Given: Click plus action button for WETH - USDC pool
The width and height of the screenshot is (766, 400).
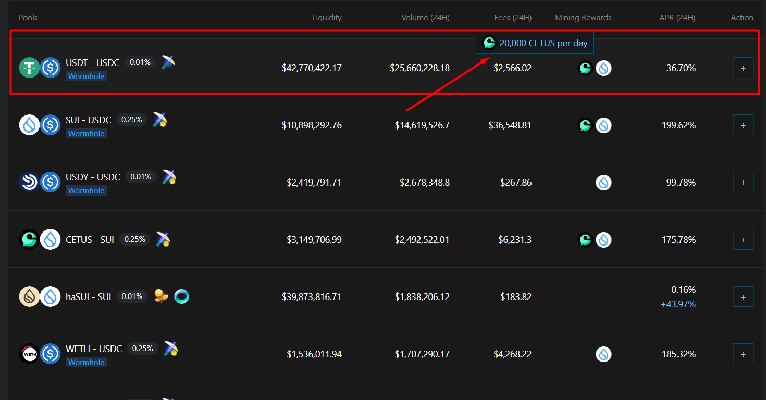Looking at the screenshot, I should pos(743,354).
